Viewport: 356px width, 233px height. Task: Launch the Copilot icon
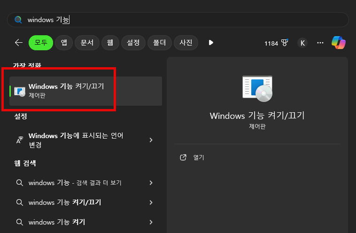pos(339,43)
